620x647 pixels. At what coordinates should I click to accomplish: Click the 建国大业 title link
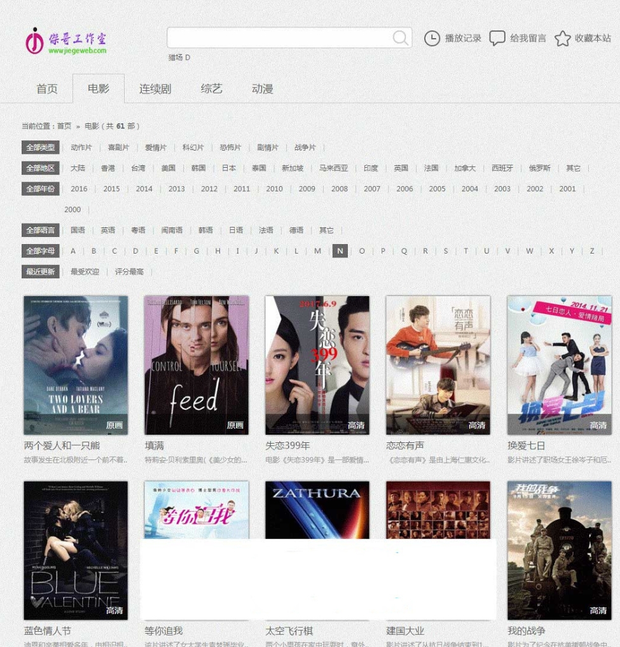pyautogui.click(x=405, y=631)
